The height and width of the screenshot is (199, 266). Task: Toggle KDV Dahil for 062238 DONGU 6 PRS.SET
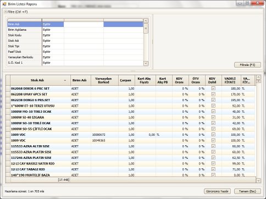(x=213, y=100)
